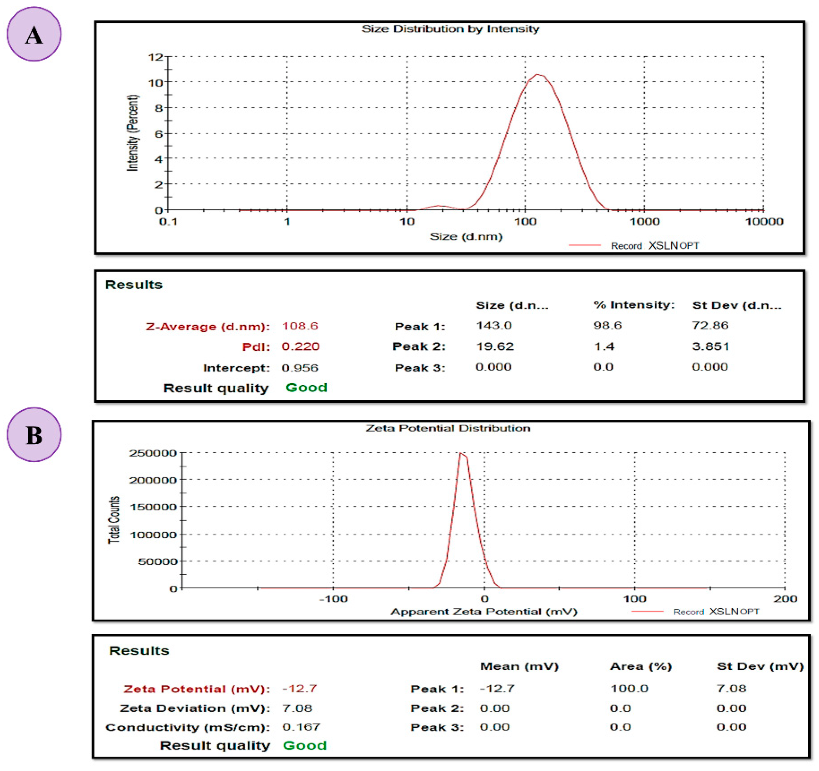Image resolution: width=819 pixels, height=771 pixels.
Task: Click the Intercept value 0.956
Action: [x=299, y=368]
